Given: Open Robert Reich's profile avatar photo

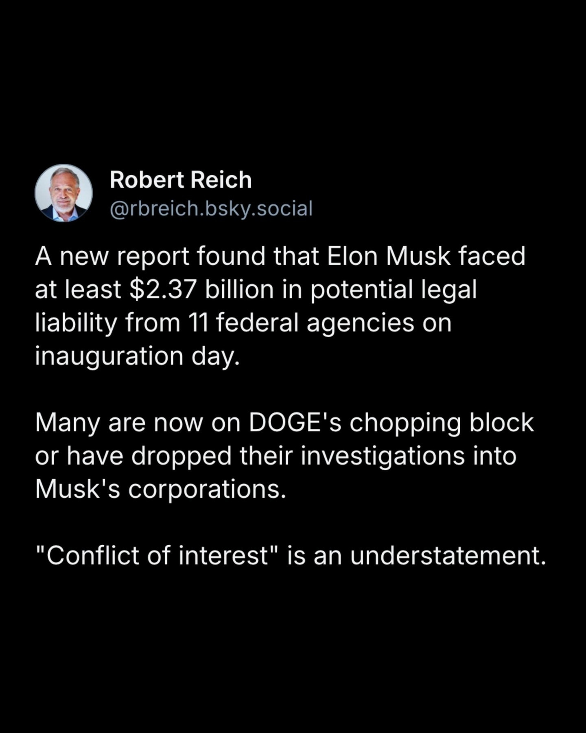Looking at the screenshot, I should click(63, 193).
